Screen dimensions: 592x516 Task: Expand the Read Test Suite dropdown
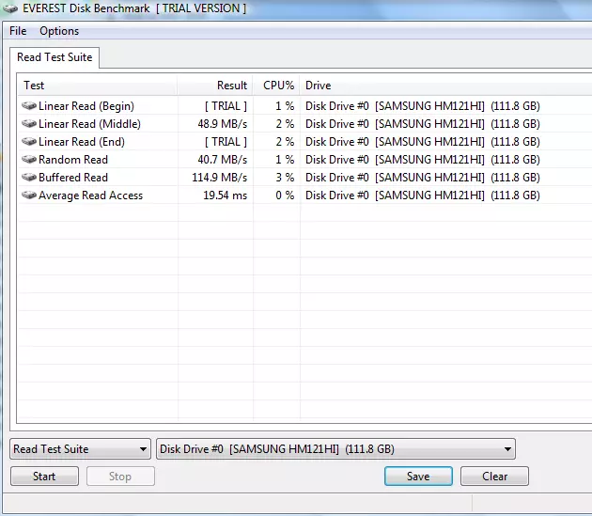tap(80, 449)
